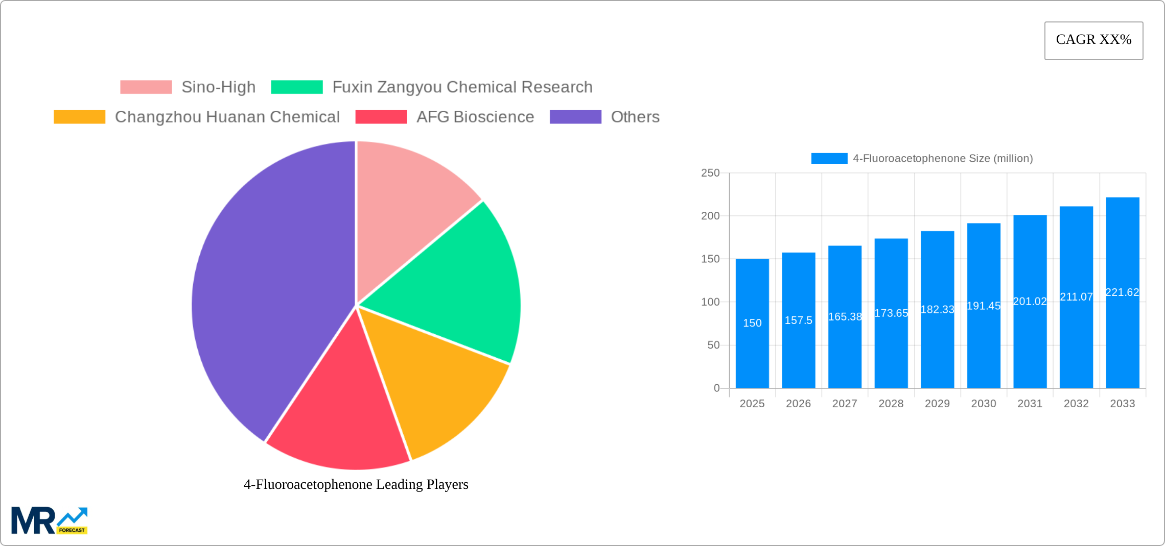Select the Others legend swatch
This screenshot has width=1165, height=546.
576,117
